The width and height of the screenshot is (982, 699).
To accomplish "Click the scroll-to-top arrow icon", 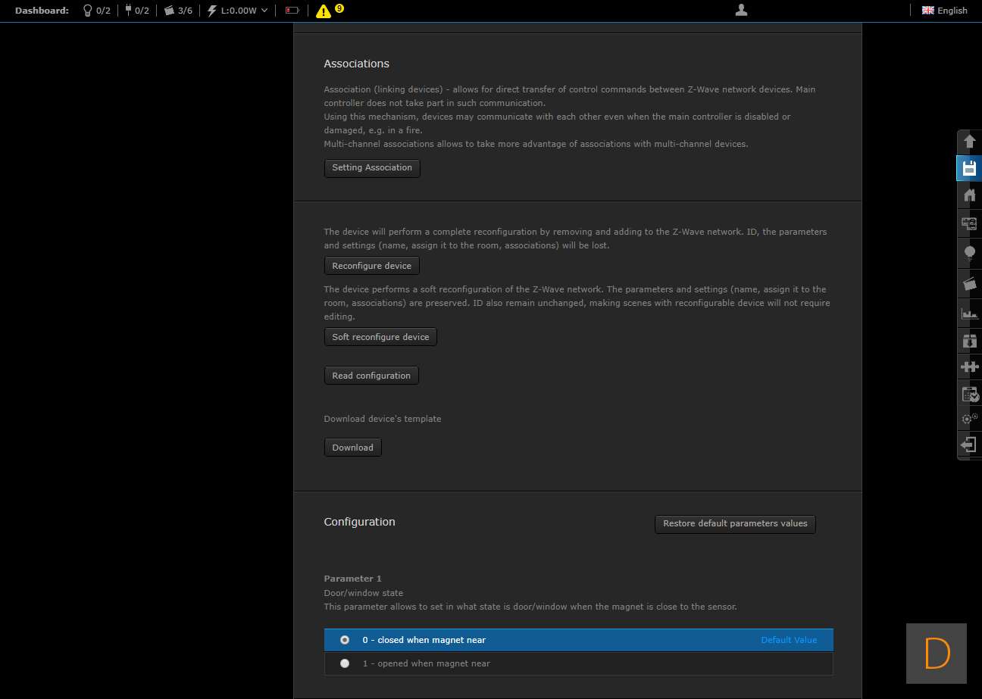I will click(969, 141).
